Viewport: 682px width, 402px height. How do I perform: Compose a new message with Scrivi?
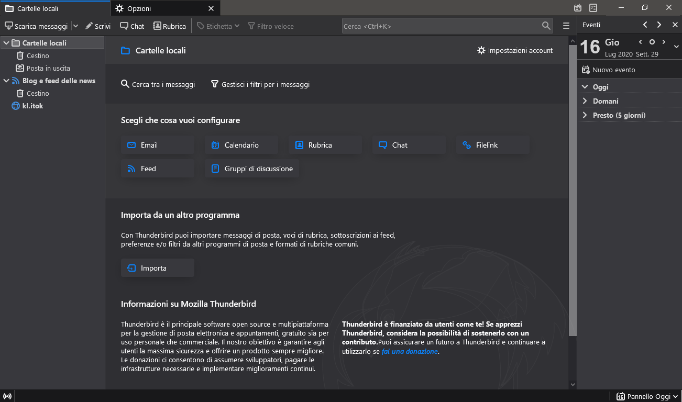pyautogui.click(x=98, y=26)
